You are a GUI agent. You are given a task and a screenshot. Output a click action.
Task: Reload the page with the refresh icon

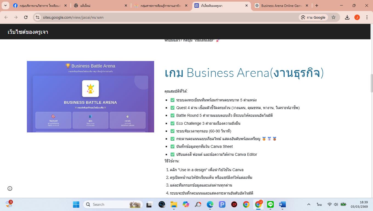click(26, 17)
